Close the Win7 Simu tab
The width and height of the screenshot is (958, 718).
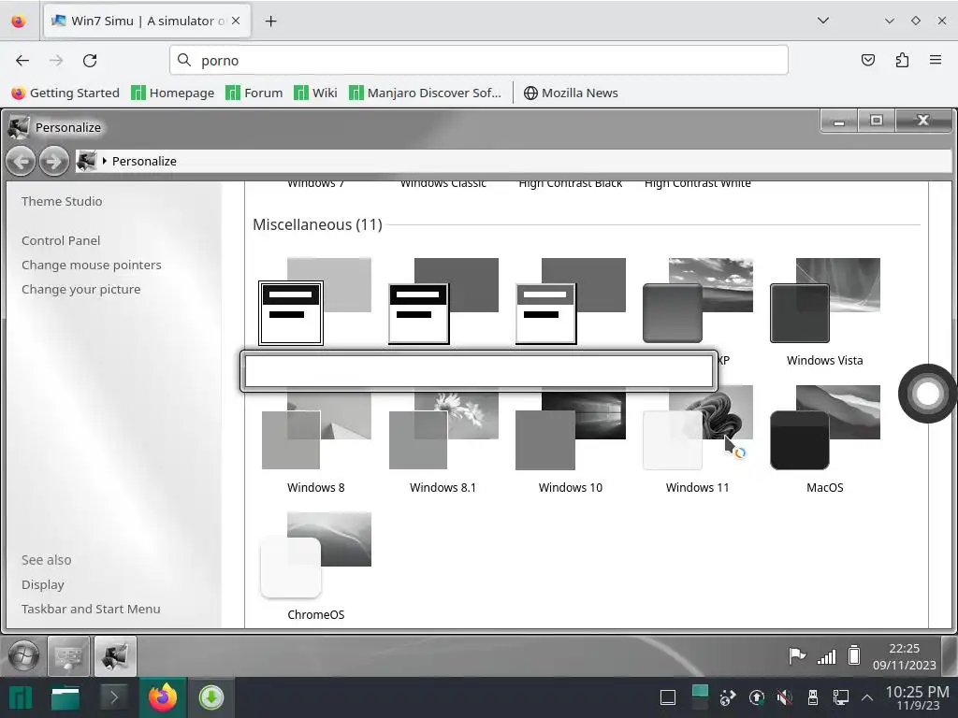[236, 21]
